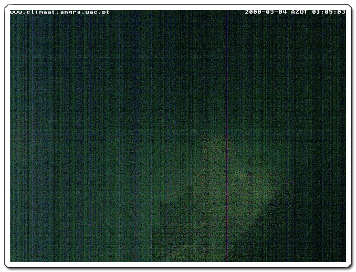Click the white frame border right of image
The height and width of the screenshot is (272, 356).
[x=349, y=135]
